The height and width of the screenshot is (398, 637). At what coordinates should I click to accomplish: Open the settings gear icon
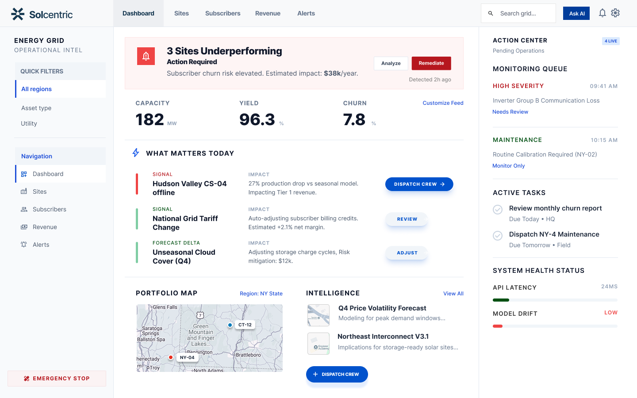[615, 13]
